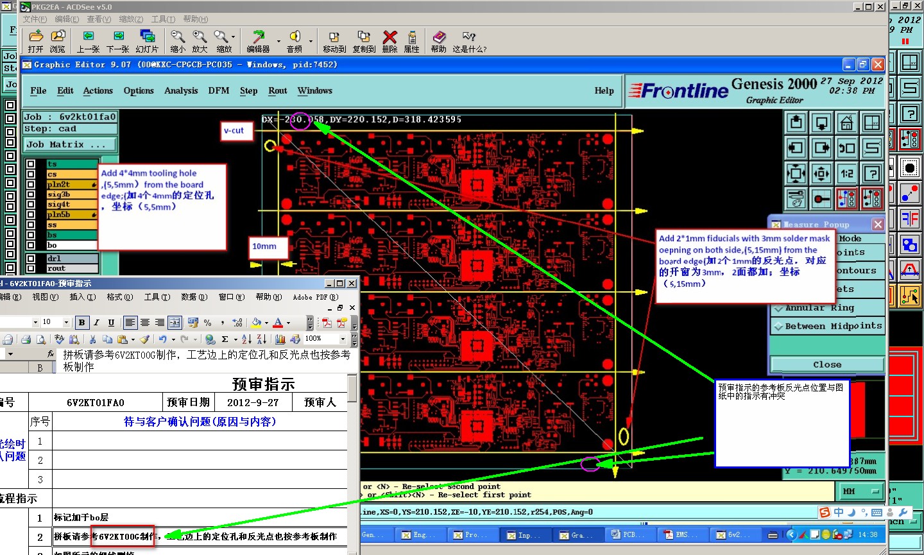This screenshot has width=924, height=555.
Task: Open the tools palette icon with wrench
Action: pyautogui.click(x=796, y=199)
